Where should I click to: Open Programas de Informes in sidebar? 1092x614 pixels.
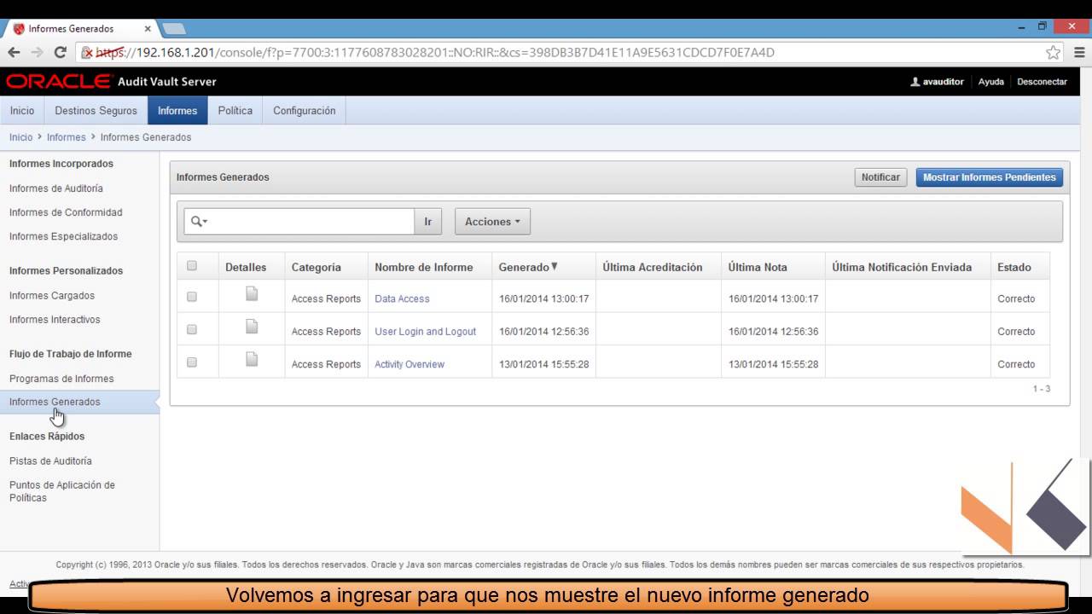tap(61, 379)
